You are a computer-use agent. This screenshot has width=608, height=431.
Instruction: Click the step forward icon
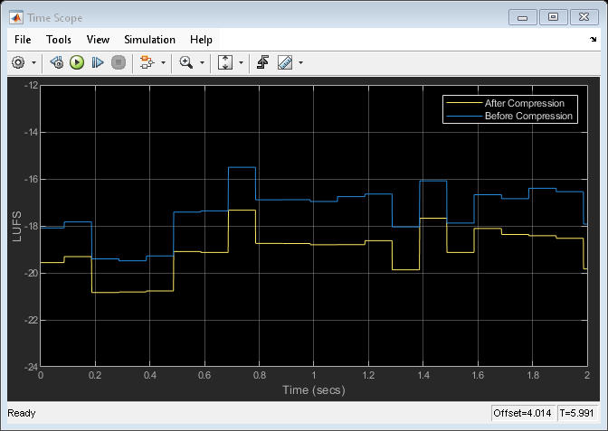(x=98, y=62)
